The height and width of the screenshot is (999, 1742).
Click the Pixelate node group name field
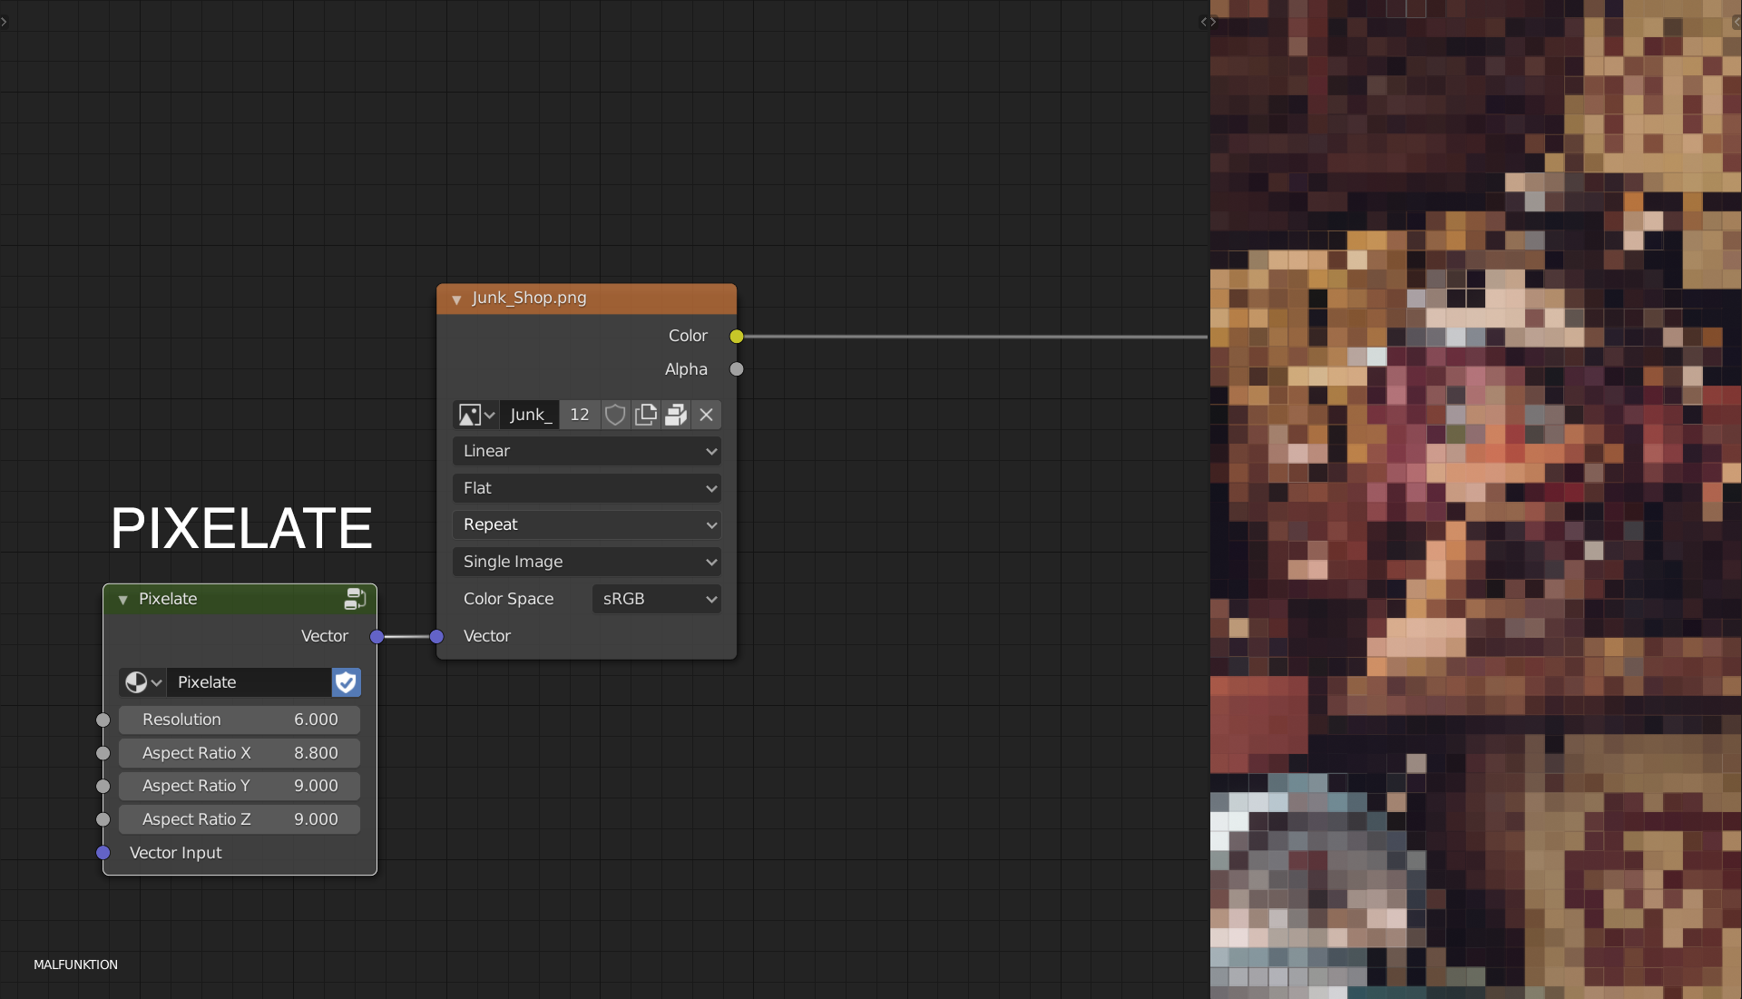(x=249, y=682)
